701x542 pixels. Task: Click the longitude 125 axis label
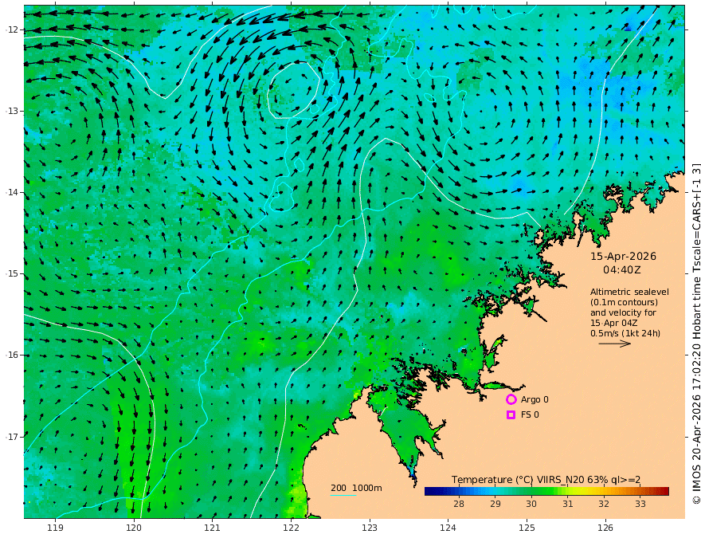527,528
